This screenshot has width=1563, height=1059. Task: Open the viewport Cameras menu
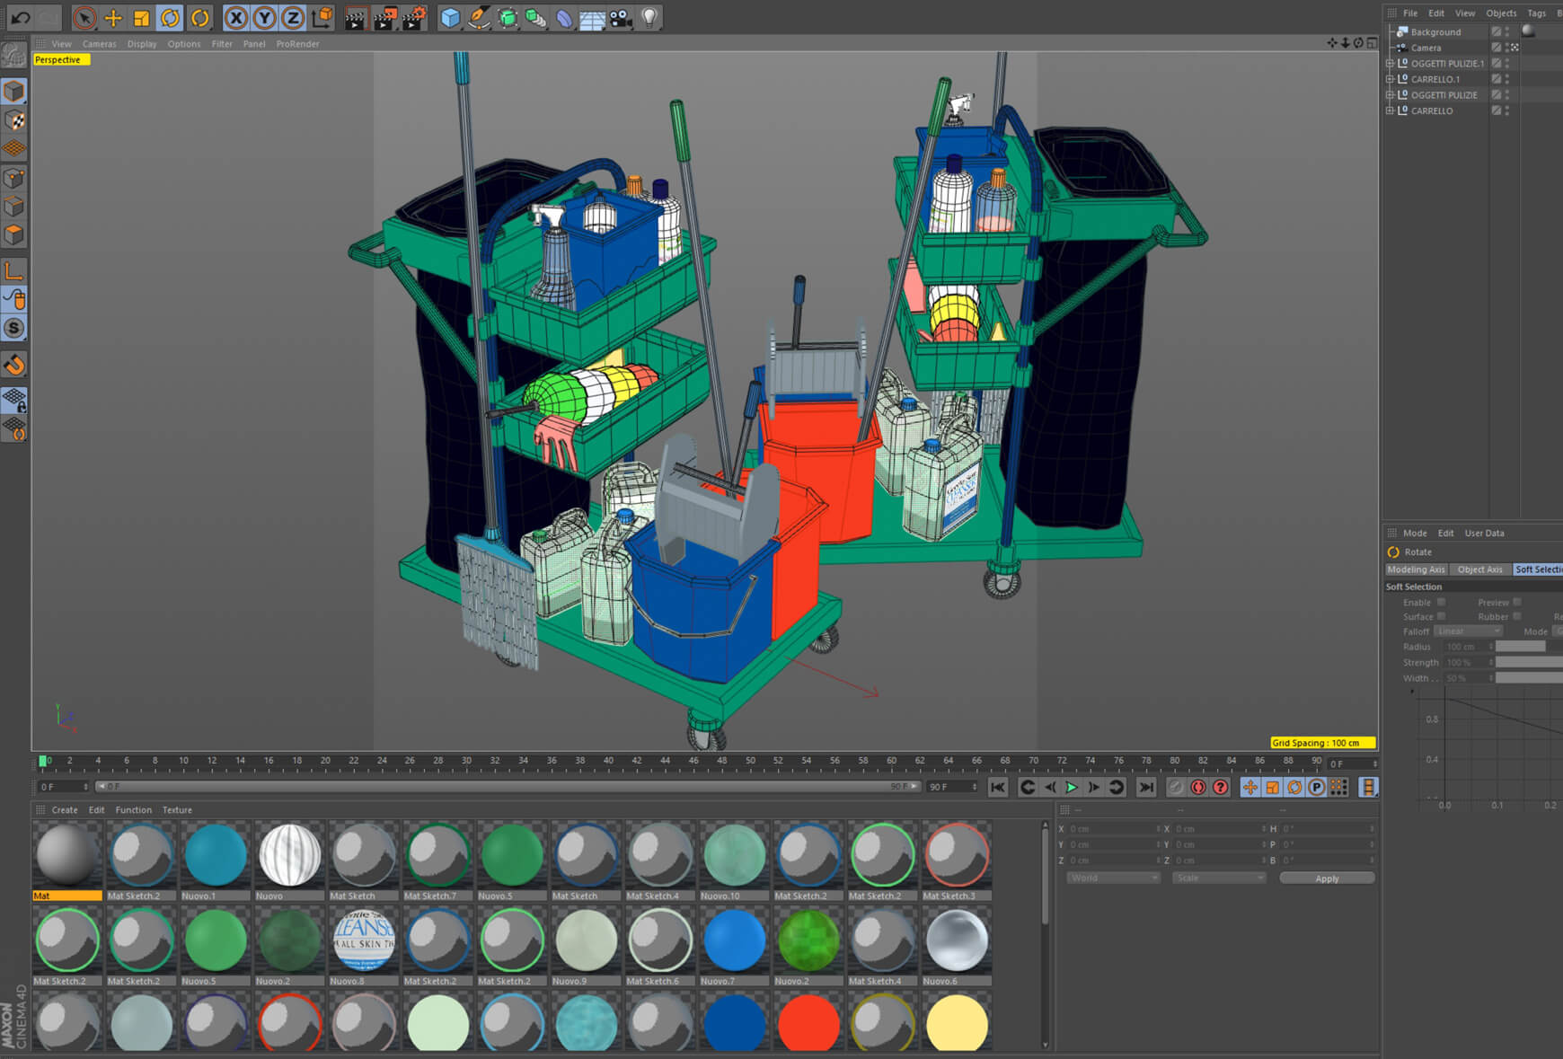99,44
